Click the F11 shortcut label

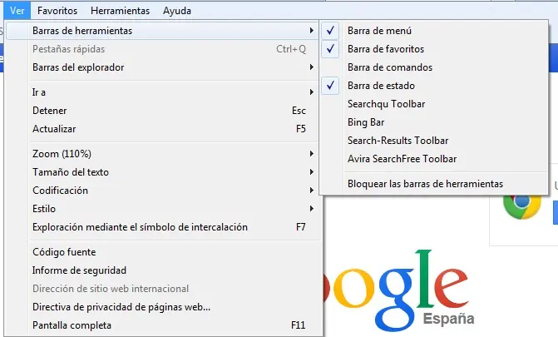299,325
